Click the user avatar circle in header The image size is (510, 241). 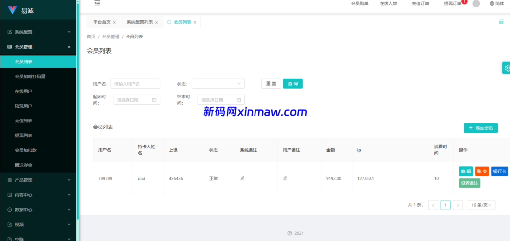tap(476, 4)
